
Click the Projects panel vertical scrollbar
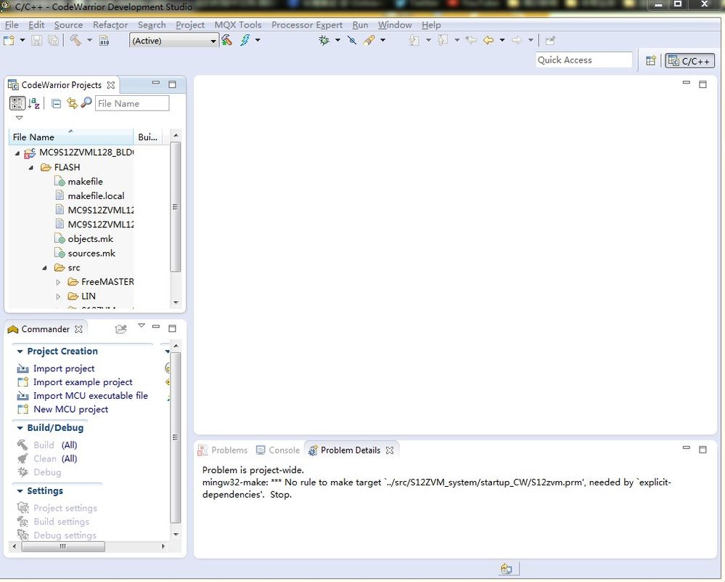pos(176,207)
